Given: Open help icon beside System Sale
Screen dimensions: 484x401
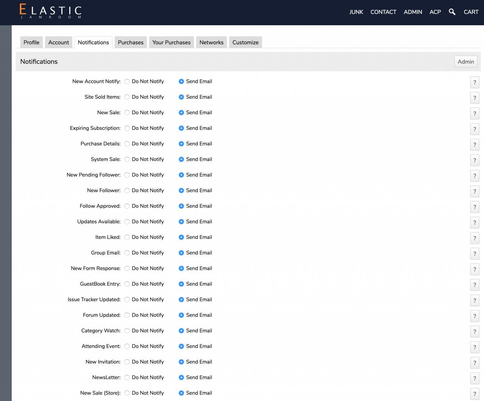Looking at the screenshot, I should click(475, 160).
